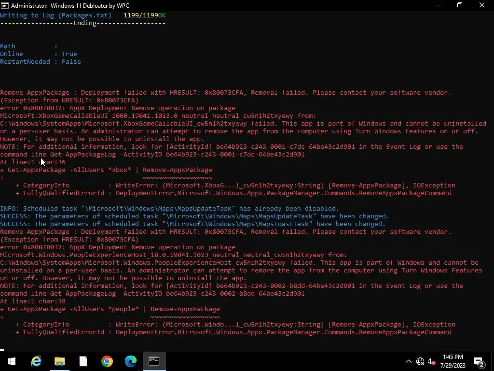494x371 pixels.
Task: Open File Explorer from the taskbar
Action: (59, 361)
